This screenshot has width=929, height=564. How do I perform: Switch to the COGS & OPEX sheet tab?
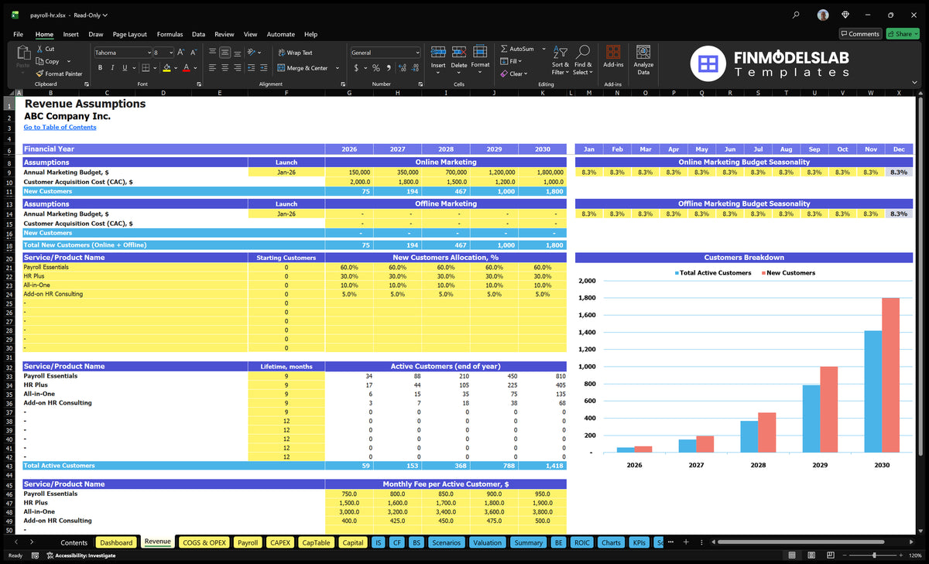[204, 542]
